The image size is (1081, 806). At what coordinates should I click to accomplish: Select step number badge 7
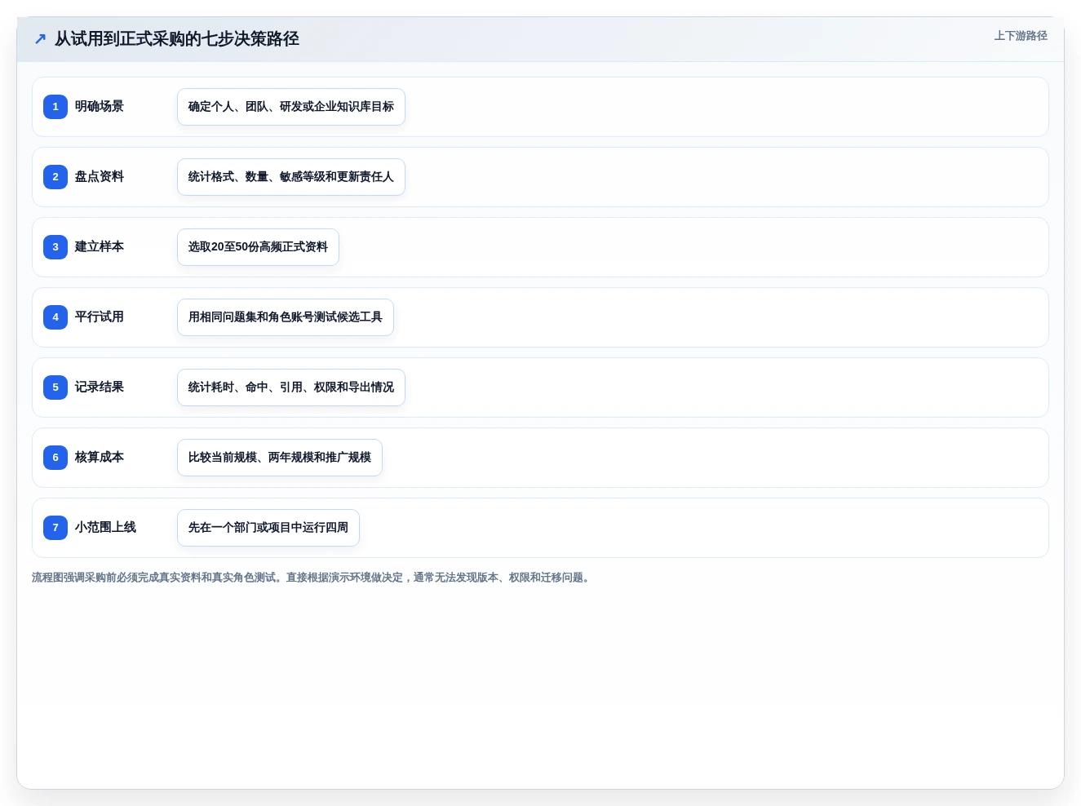tap(55, 528)
